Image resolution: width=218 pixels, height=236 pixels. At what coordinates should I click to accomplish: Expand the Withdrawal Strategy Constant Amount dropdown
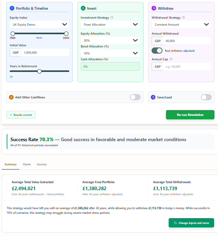pyautogui.click(x=181, y=24)
